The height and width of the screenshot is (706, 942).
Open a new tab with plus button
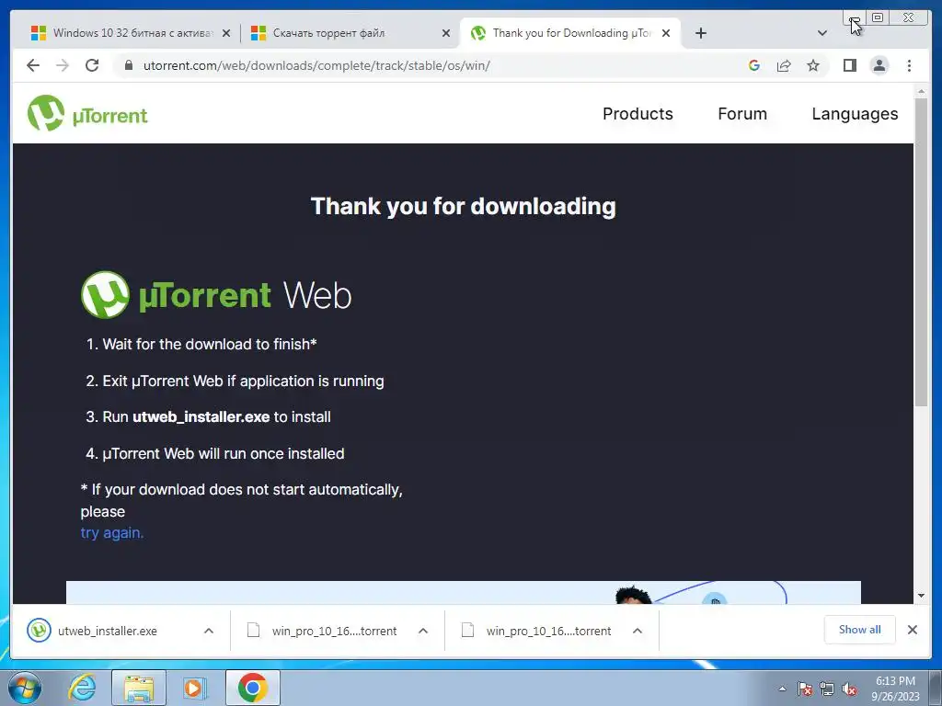pos(700,33)
